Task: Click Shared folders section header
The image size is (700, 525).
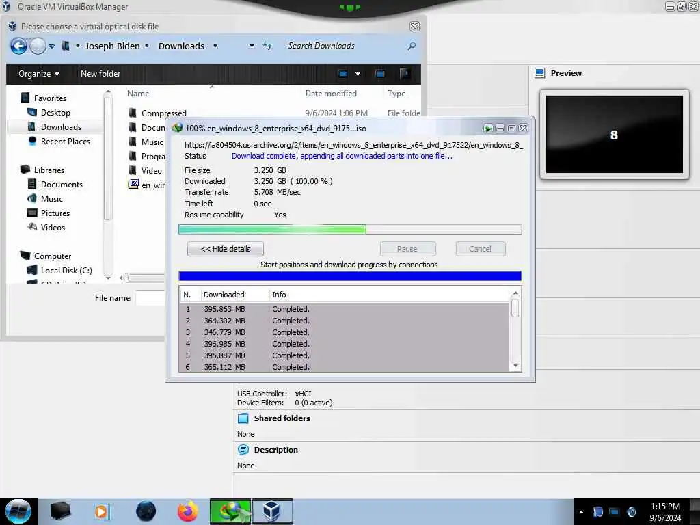Action: point(282,418)
